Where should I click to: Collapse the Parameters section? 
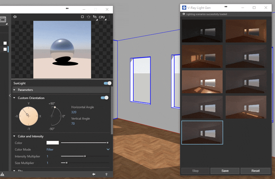(14, 90)
